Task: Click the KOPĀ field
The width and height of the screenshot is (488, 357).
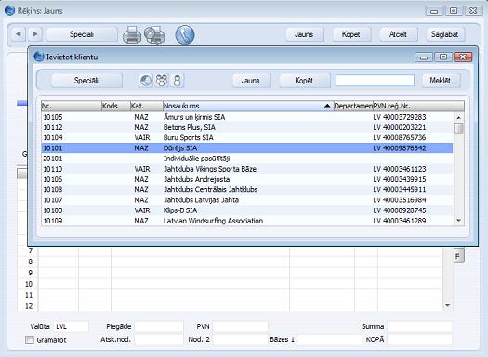Action: coord(419,339)
